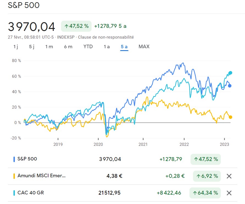Click the CAC 40 64,34 % badge
Image resolution: width=245 pixels, height=204 pixels.
coord(205,193)
